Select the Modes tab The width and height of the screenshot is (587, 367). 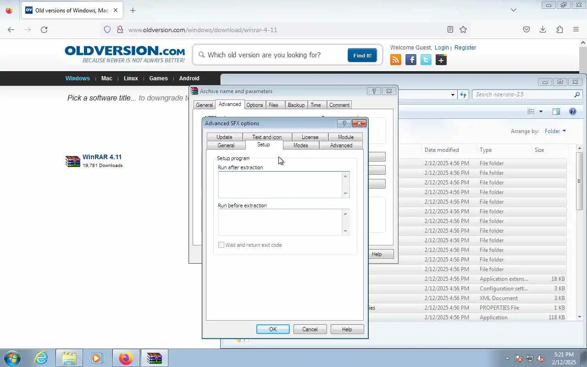click(x=301, y=145)
